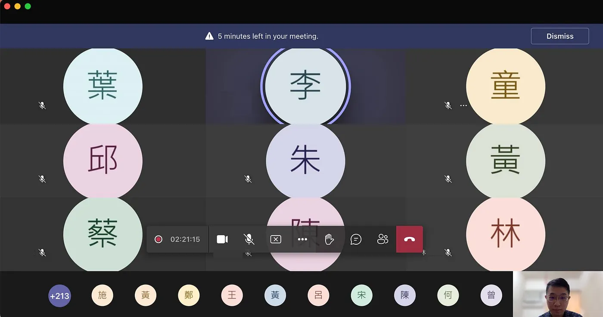Click muted mic icon beside 邱
Image resolution: width=603 pixels, height=317 pixels.
click(x=42, y=178)
